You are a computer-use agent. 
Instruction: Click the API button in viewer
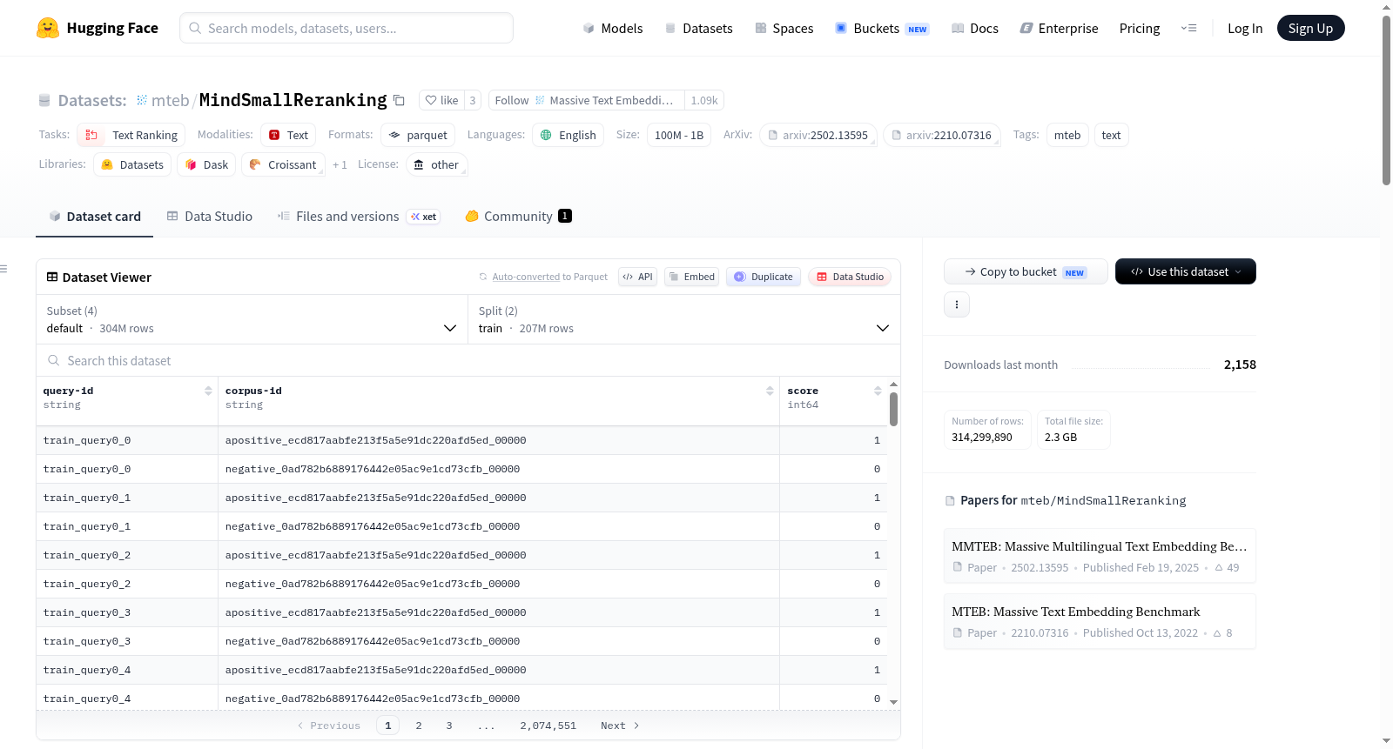click(x=637, y=277)
